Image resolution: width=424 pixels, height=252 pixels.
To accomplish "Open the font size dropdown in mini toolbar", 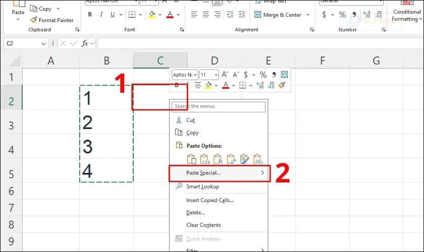I will coord(216,75).
